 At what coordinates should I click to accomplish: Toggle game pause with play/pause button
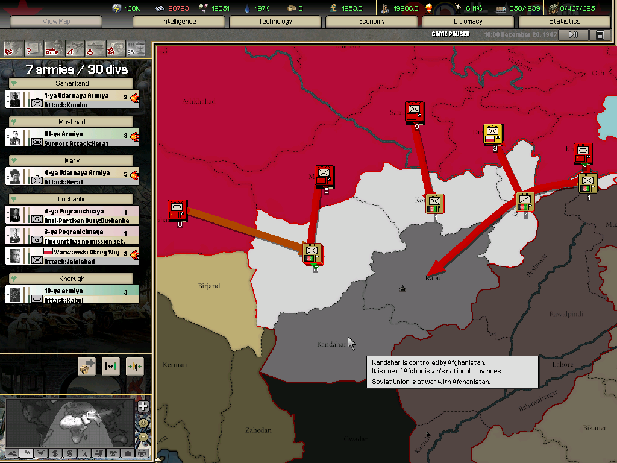(x=573, y=35)
